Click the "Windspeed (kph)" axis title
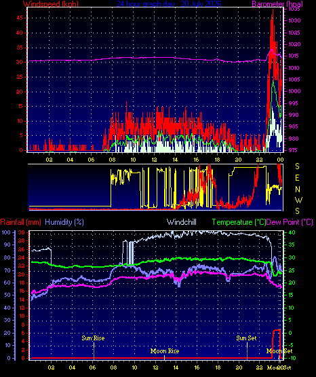The height and width of the screenshot is (377, 316). pyautogui.click(x=51, y=4)
